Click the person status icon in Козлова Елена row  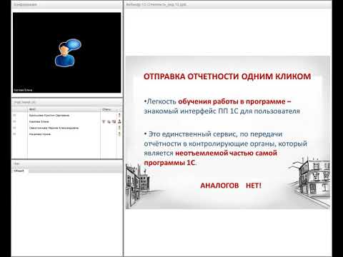(119, 121)
